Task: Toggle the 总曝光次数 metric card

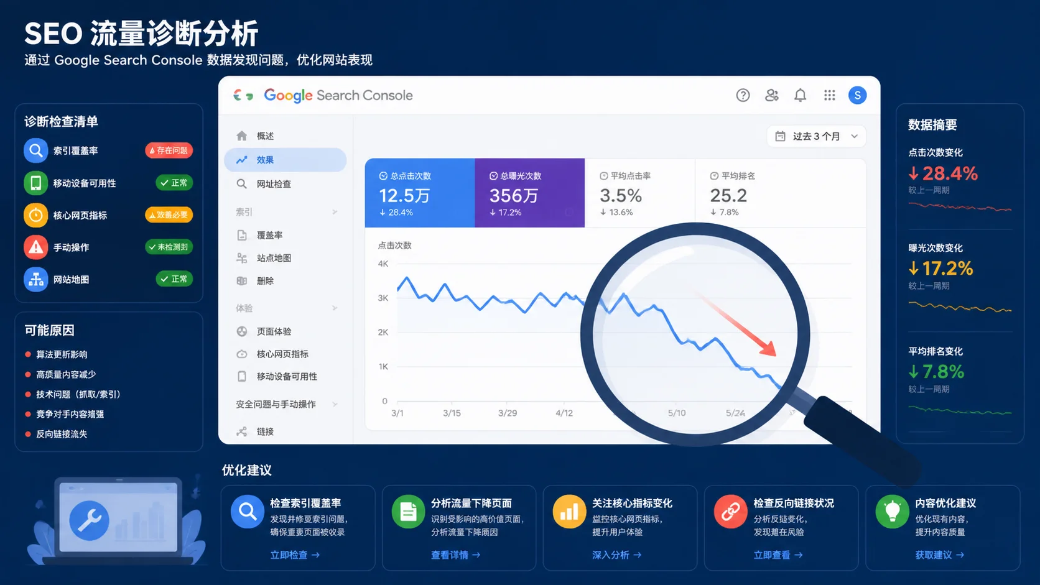Action: click(x=530, y=193)
